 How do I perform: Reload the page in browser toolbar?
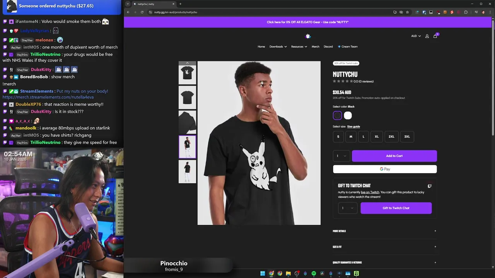tap(142, 12)
